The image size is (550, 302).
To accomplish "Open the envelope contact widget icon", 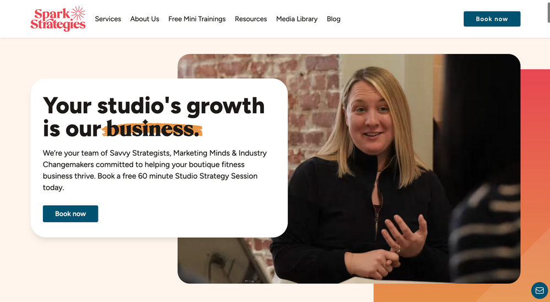I will 540,290.
